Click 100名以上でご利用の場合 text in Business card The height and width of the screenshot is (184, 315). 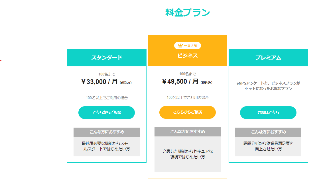pyautogui.click(x=188, y=98)
